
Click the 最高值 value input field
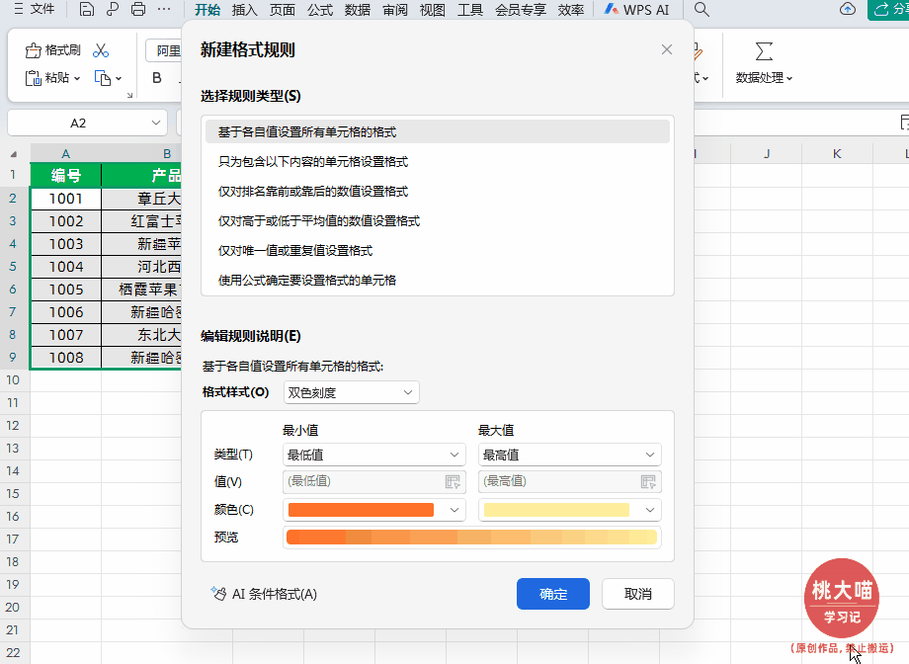coord(570,481)
